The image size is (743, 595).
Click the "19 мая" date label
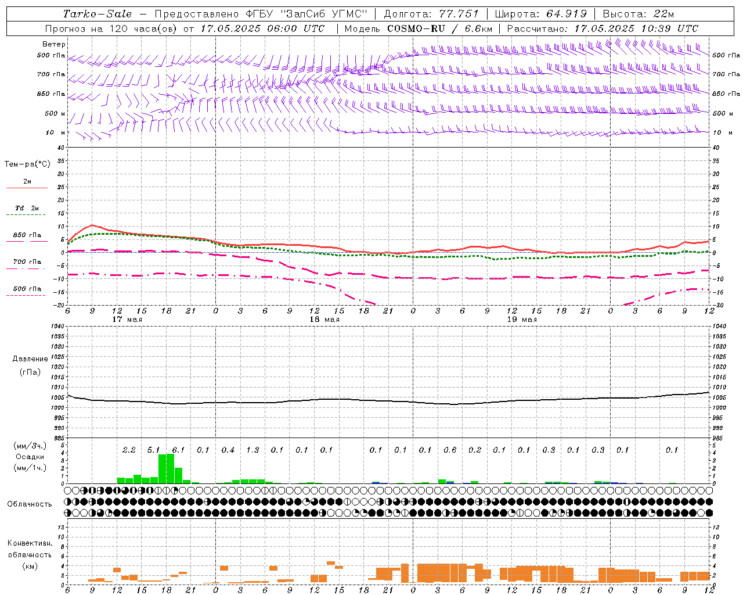coord(522,320)
